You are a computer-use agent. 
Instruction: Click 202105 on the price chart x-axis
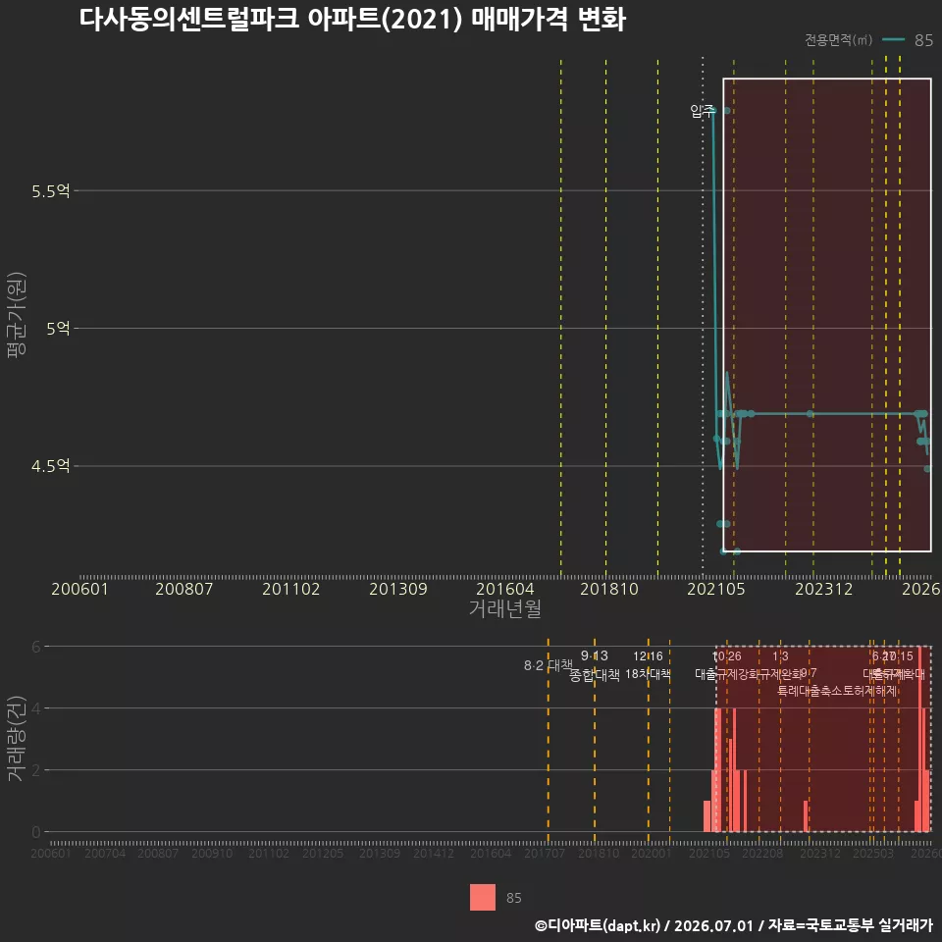[x=715, y=589]
